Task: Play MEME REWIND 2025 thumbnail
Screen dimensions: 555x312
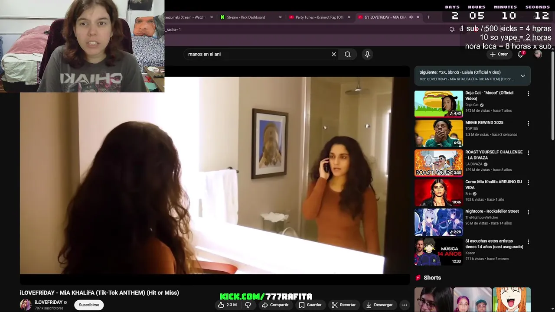Action: click(x=438, y=133)
